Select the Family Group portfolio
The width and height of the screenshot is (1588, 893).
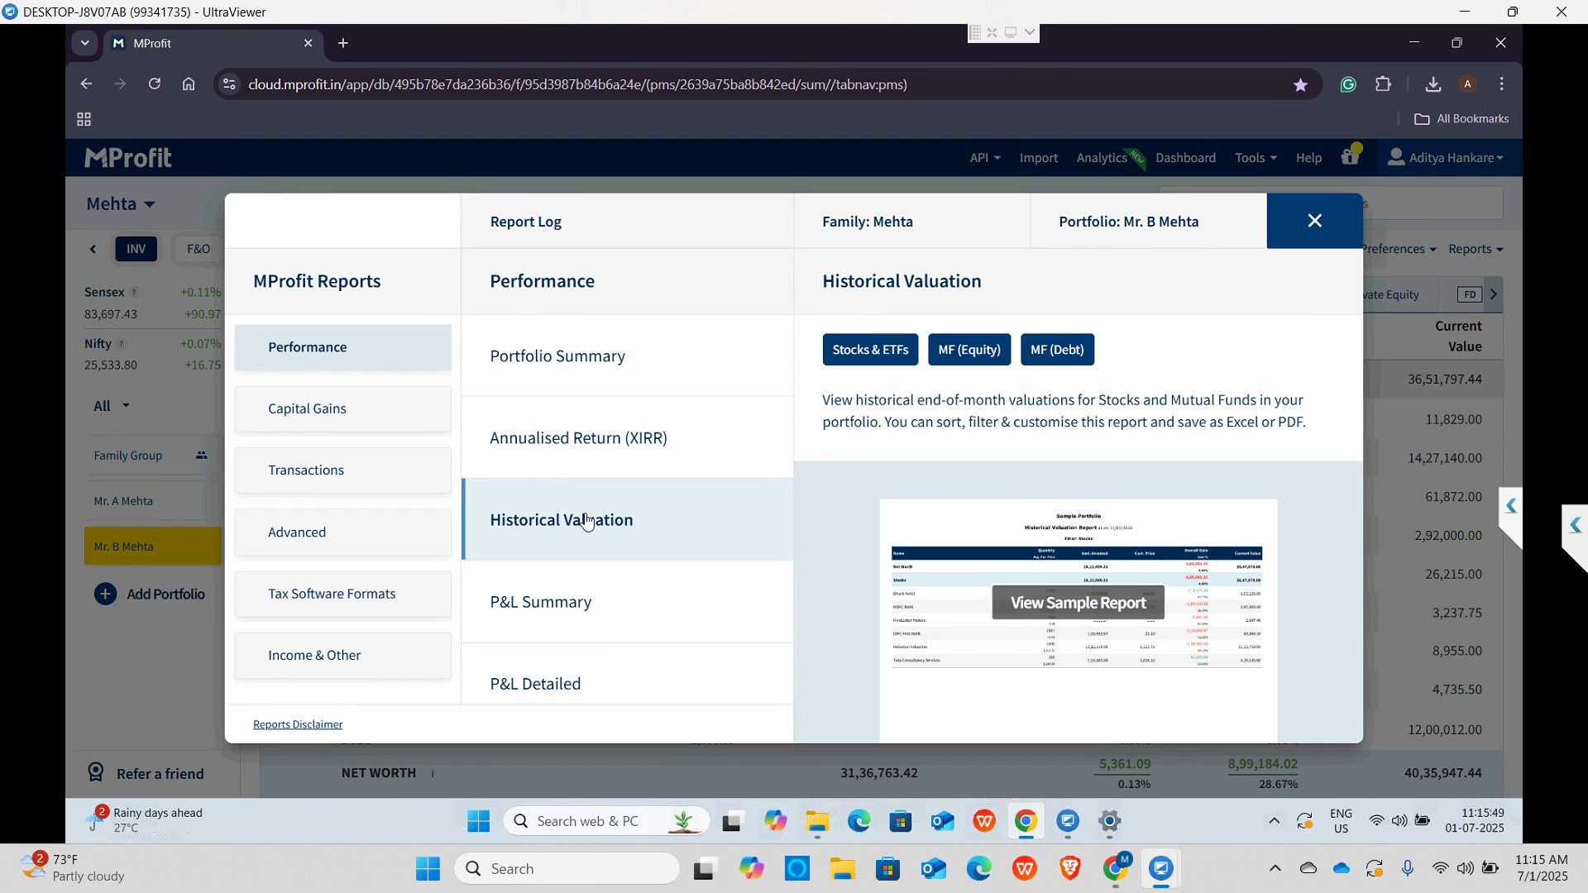click(152, 456)
